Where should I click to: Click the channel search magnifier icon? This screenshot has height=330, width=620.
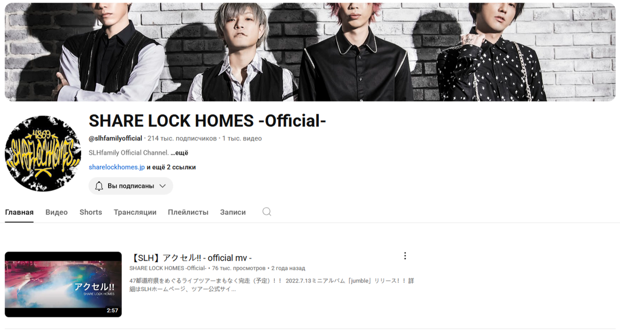click(267, 212)
